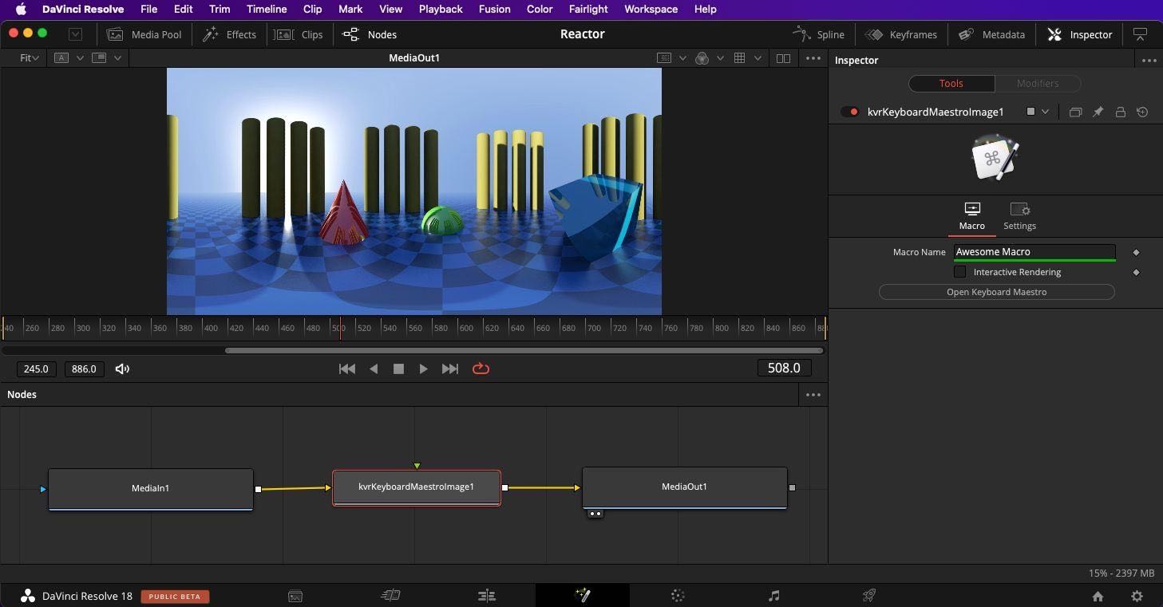This screenshot has width=1163, height=607.
Task: Show the Clips panel
Action: tap(299, 34)
